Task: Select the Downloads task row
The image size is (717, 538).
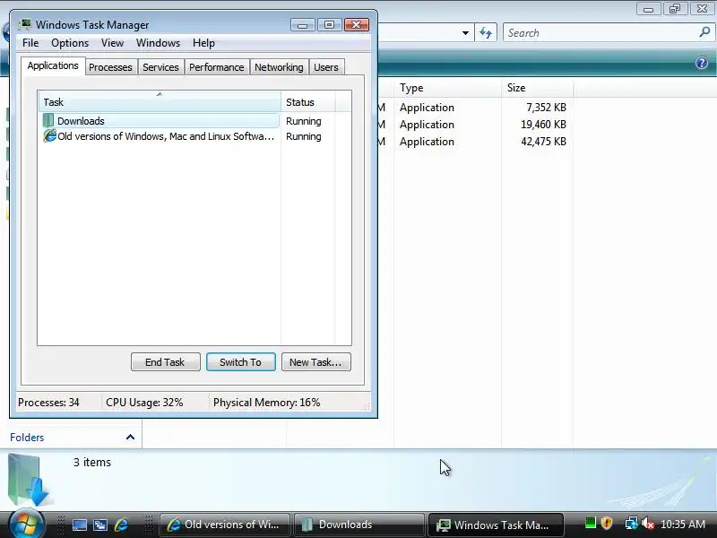Action: 160,121
